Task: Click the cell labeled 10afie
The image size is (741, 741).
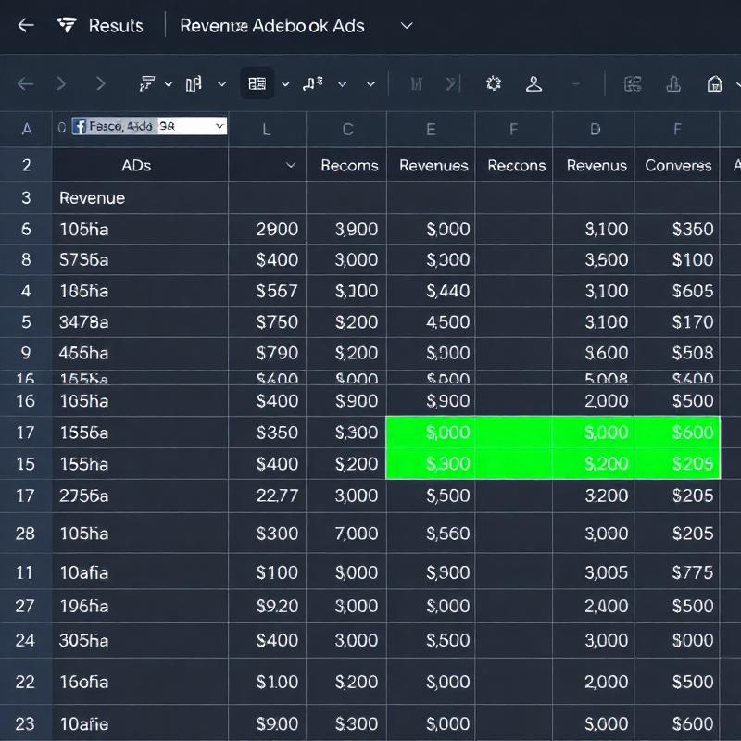Action: [x=141, y=723]
